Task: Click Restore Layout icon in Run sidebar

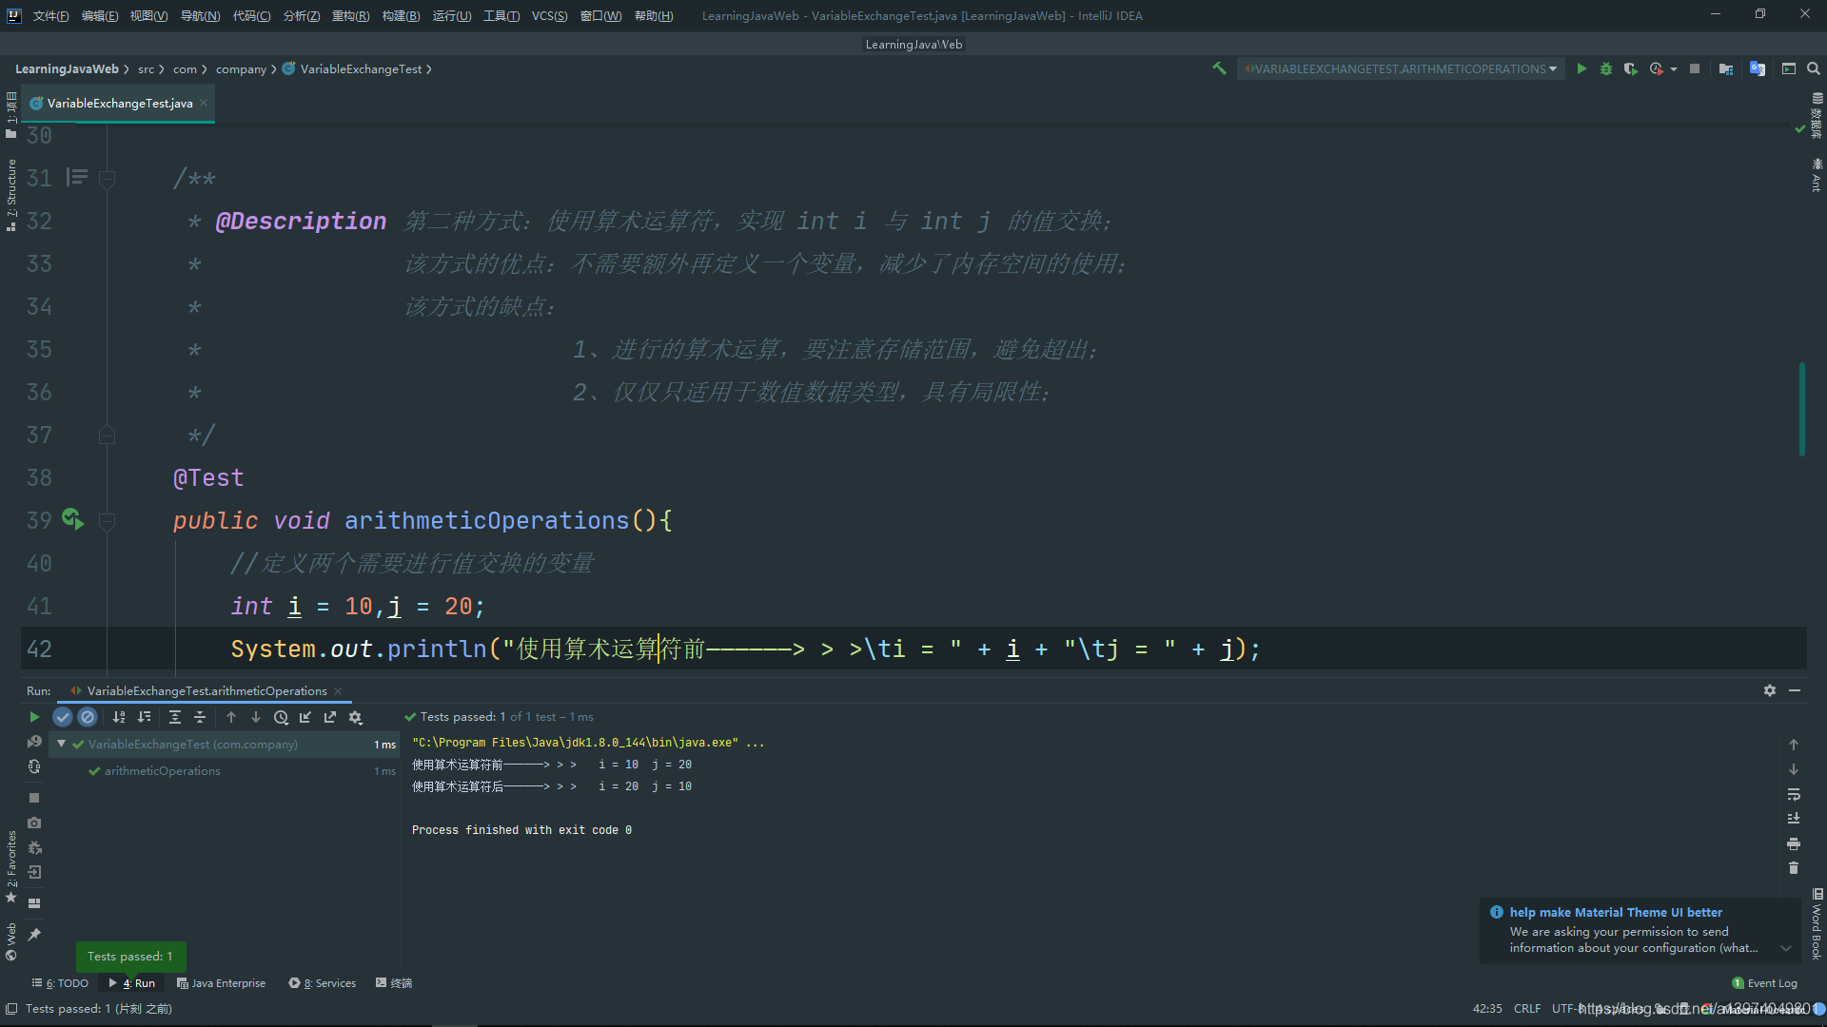Action: 34,903
